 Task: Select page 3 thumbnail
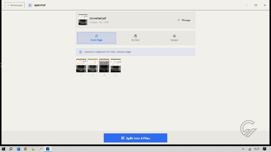pos(104,66)
